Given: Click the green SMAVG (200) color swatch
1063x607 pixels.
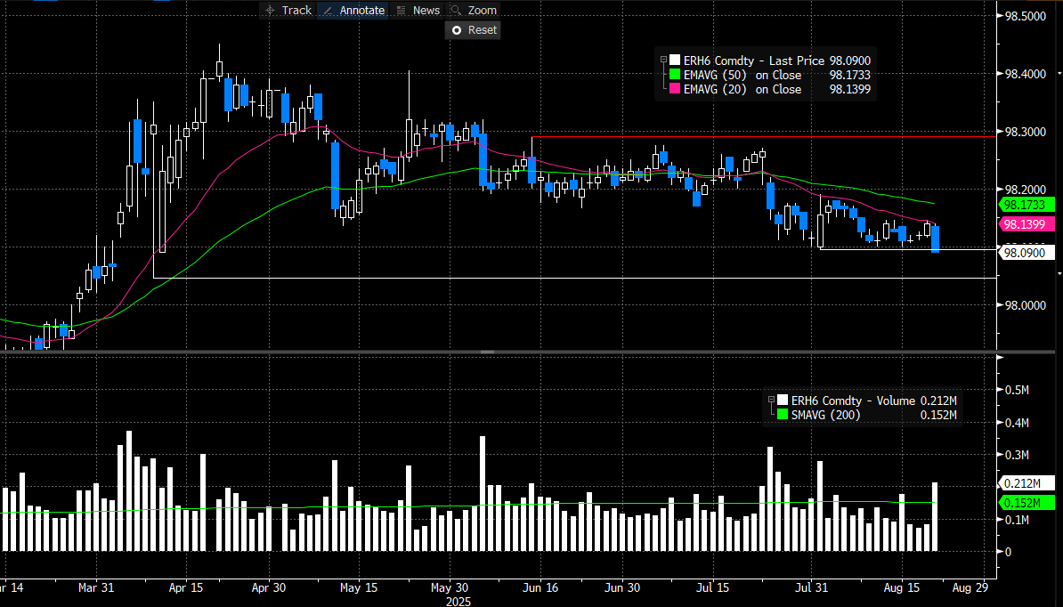Looking at the screenshot, I should (x=783, y=415).
